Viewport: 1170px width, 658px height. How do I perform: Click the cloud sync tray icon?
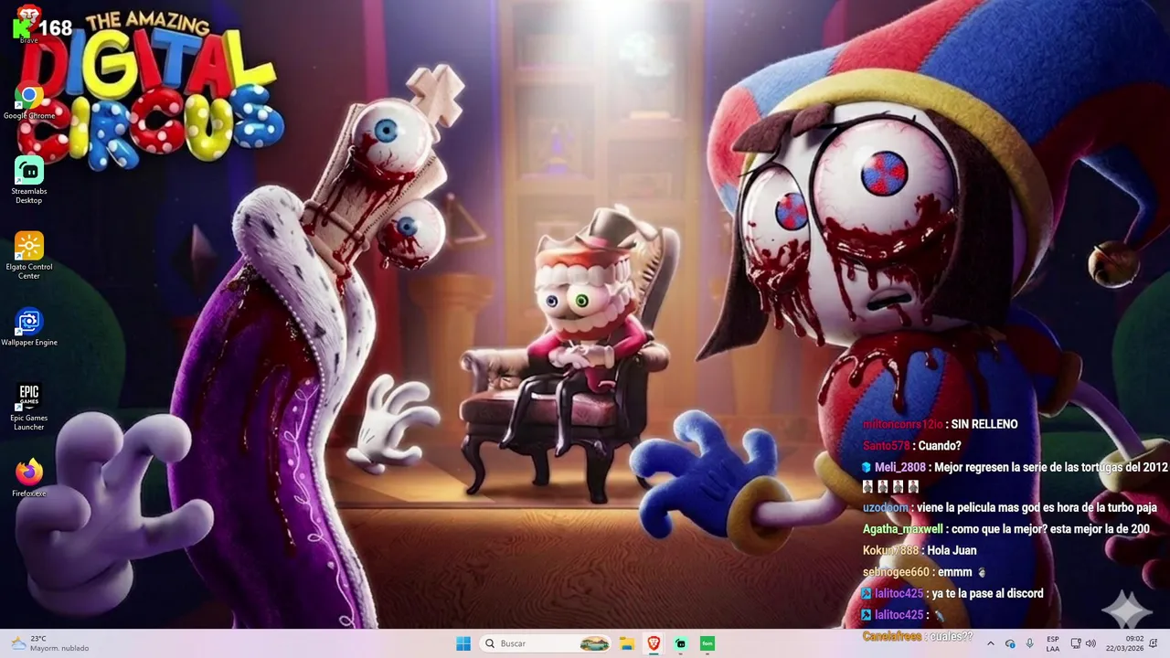[x=1010, y=643]
